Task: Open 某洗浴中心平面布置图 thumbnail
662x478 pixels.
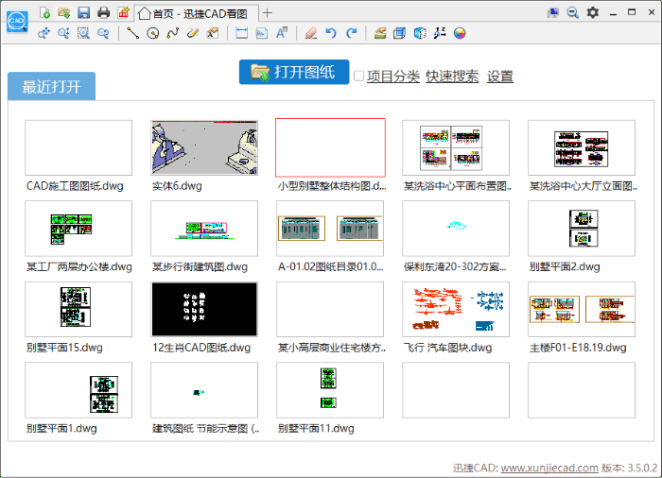Action: pyautogui.click(x=456, y=147)
